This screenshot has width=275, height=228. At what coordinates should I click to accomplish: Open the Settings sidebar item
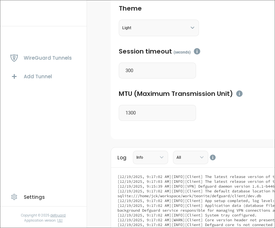pyautogui.click(x=34, y=197)
